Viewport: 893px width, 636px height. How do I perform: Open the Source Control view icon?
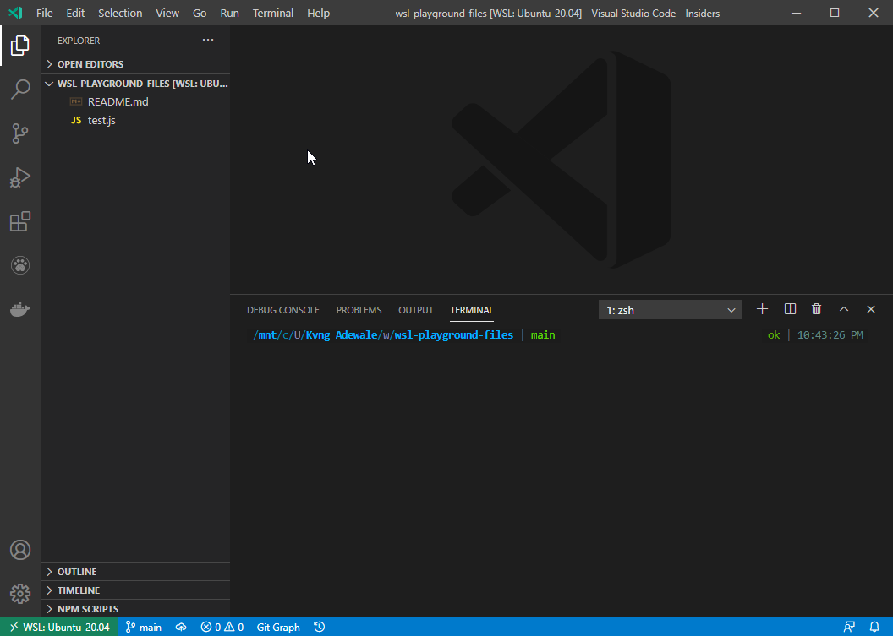tap(20, 133)
